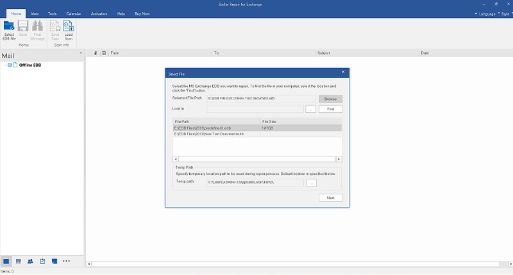Viewport: 513px width, 275px height.
Task: Click the 1.87GB file size cell
Action: [x=267, y=128]
